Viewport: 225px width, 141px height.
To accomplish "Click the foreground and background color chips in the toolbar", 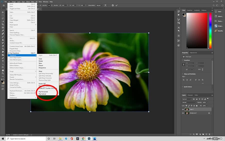I will tap(2, 82).
